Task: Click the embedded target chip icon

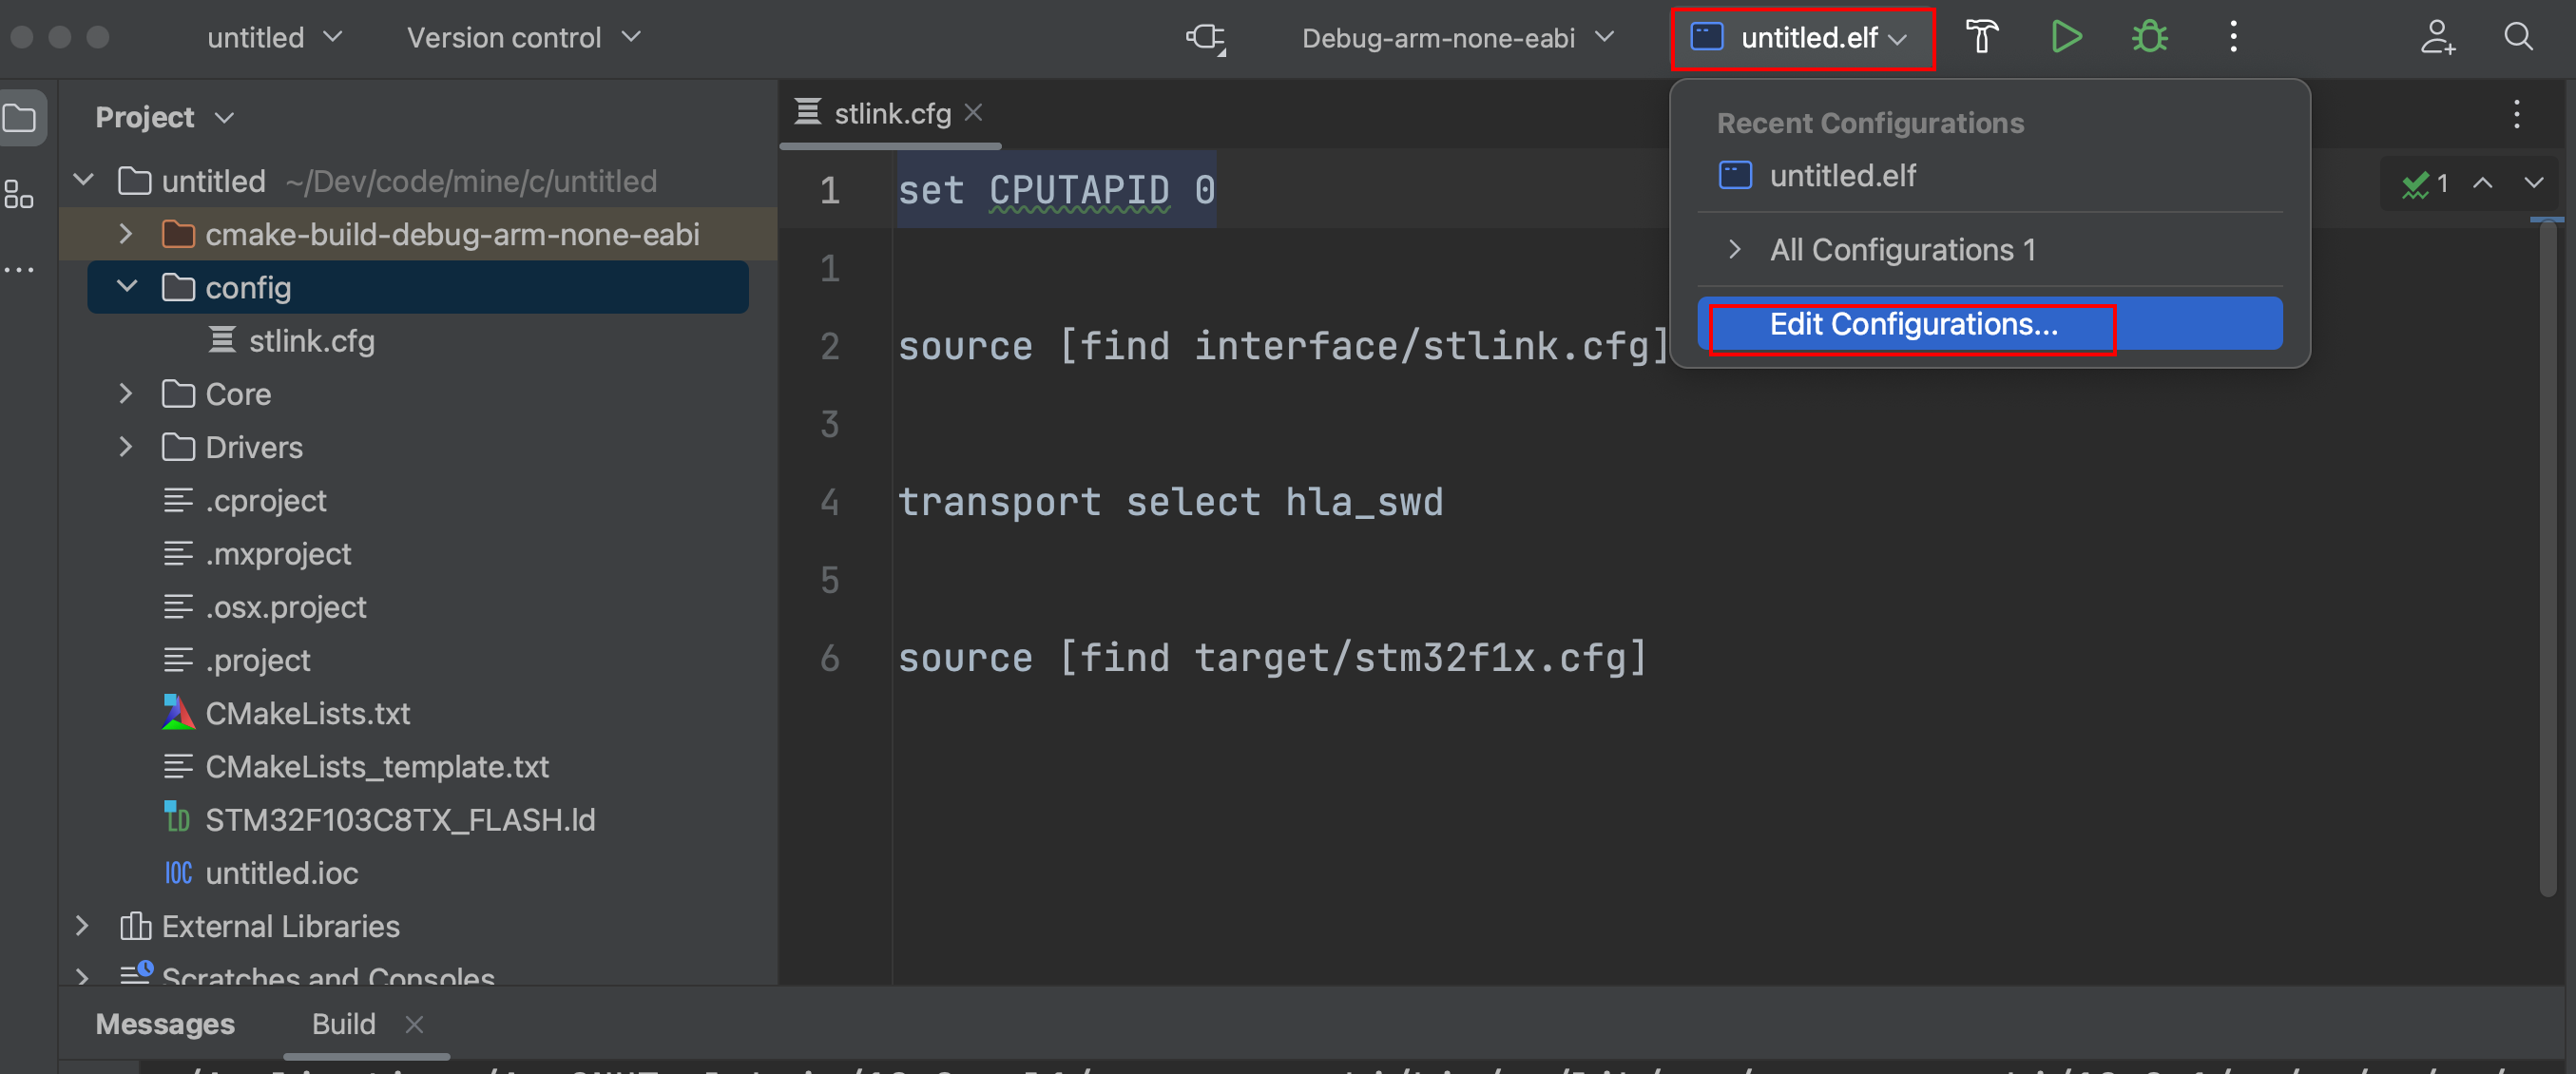Action: click(x=1206, y=38)
